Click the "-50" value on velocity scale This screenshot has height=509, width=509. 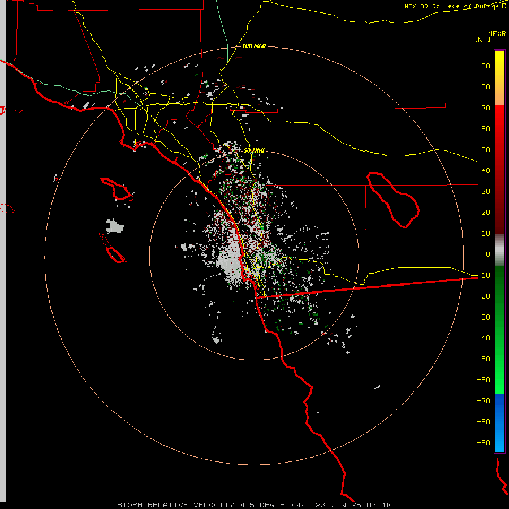(x=484, y=359)
